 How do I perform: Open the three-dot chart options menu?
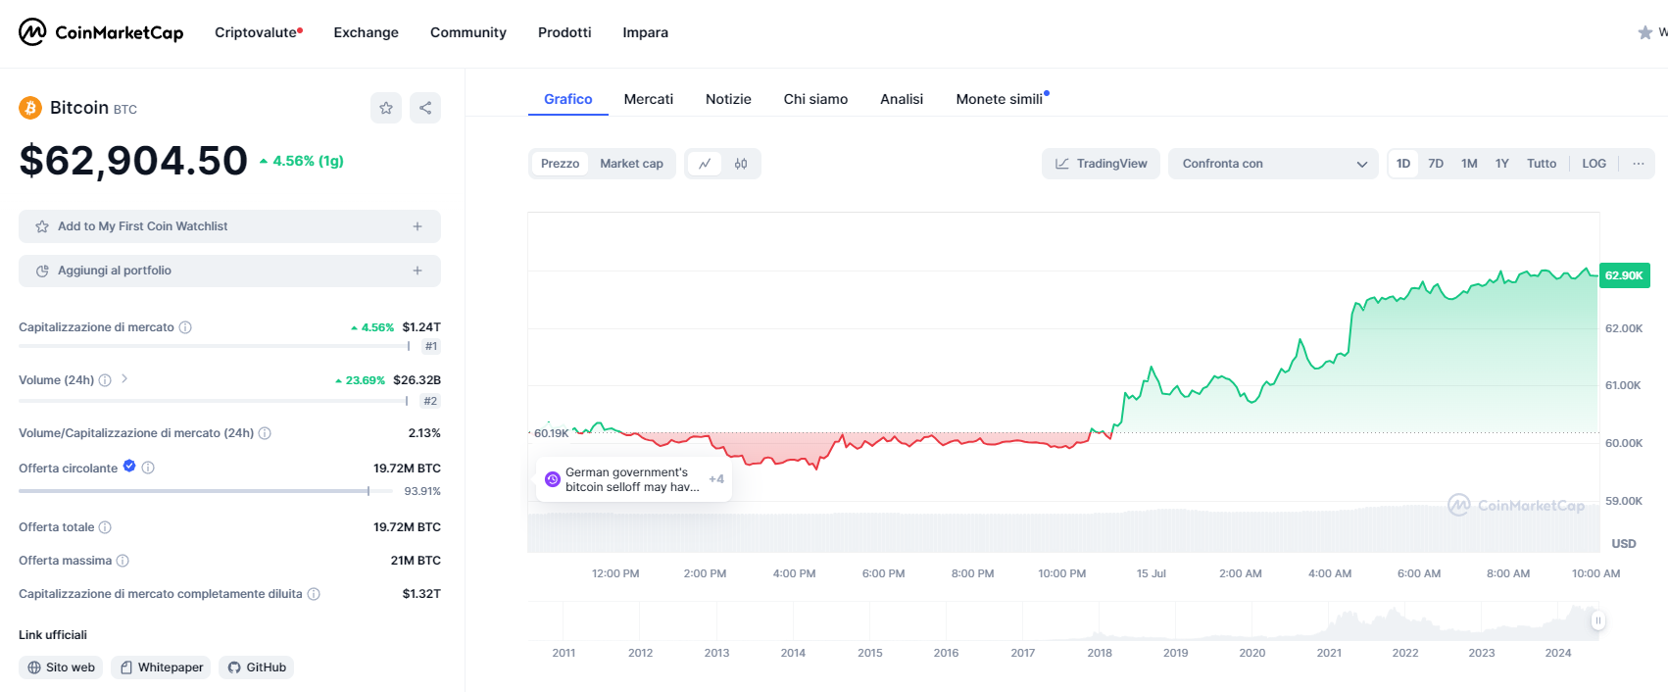(1638, 164)
